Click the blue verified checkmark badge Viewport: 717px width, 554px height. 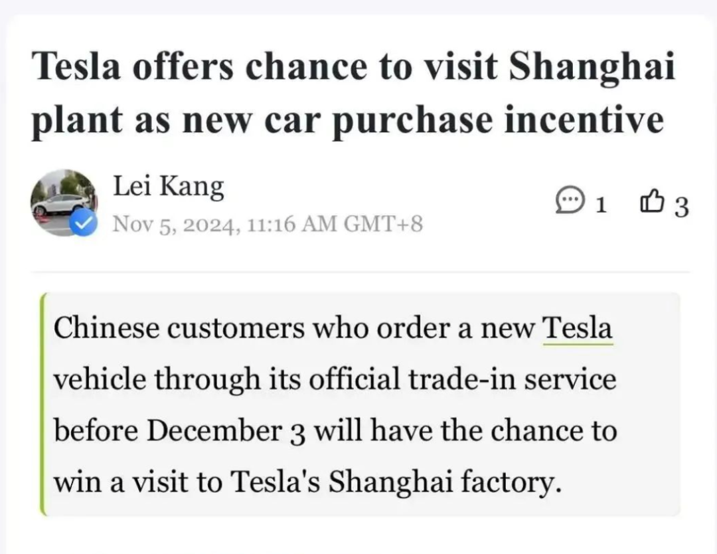pos(84,223)
